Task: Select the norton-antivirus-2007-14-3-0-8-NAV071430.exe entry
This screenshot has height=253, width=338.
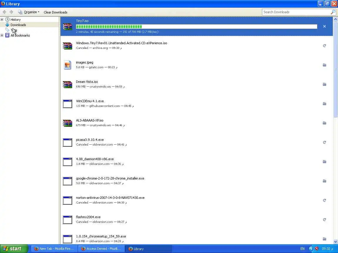Action: [x=197, y=200]
